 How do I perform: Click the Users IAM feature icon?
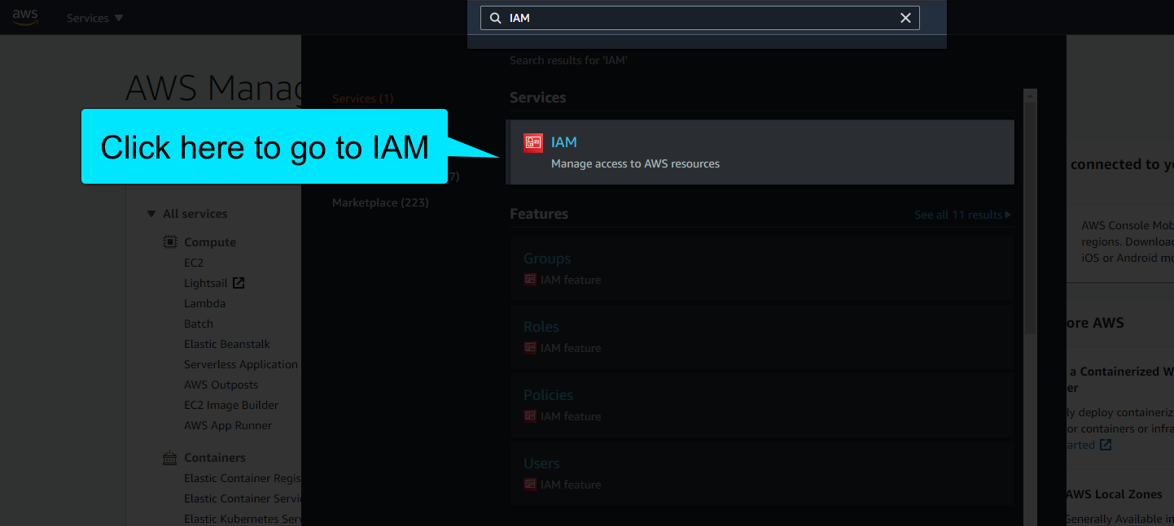tap(531, 485)
